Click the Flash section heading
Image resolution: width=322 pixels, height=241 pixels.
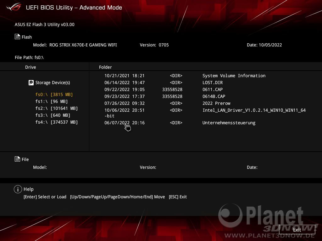pyautogui.click(x=27, y=37)
